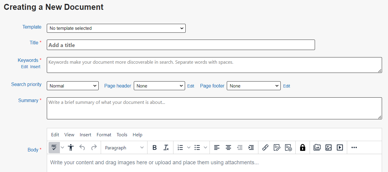Click the padlock icon in toolbar
Screen dimensions: 388x172
[303, 148]
